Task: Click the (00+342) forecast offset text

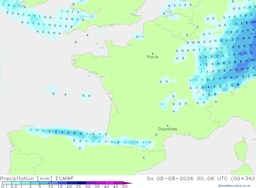Action: [x=243, y=179]
